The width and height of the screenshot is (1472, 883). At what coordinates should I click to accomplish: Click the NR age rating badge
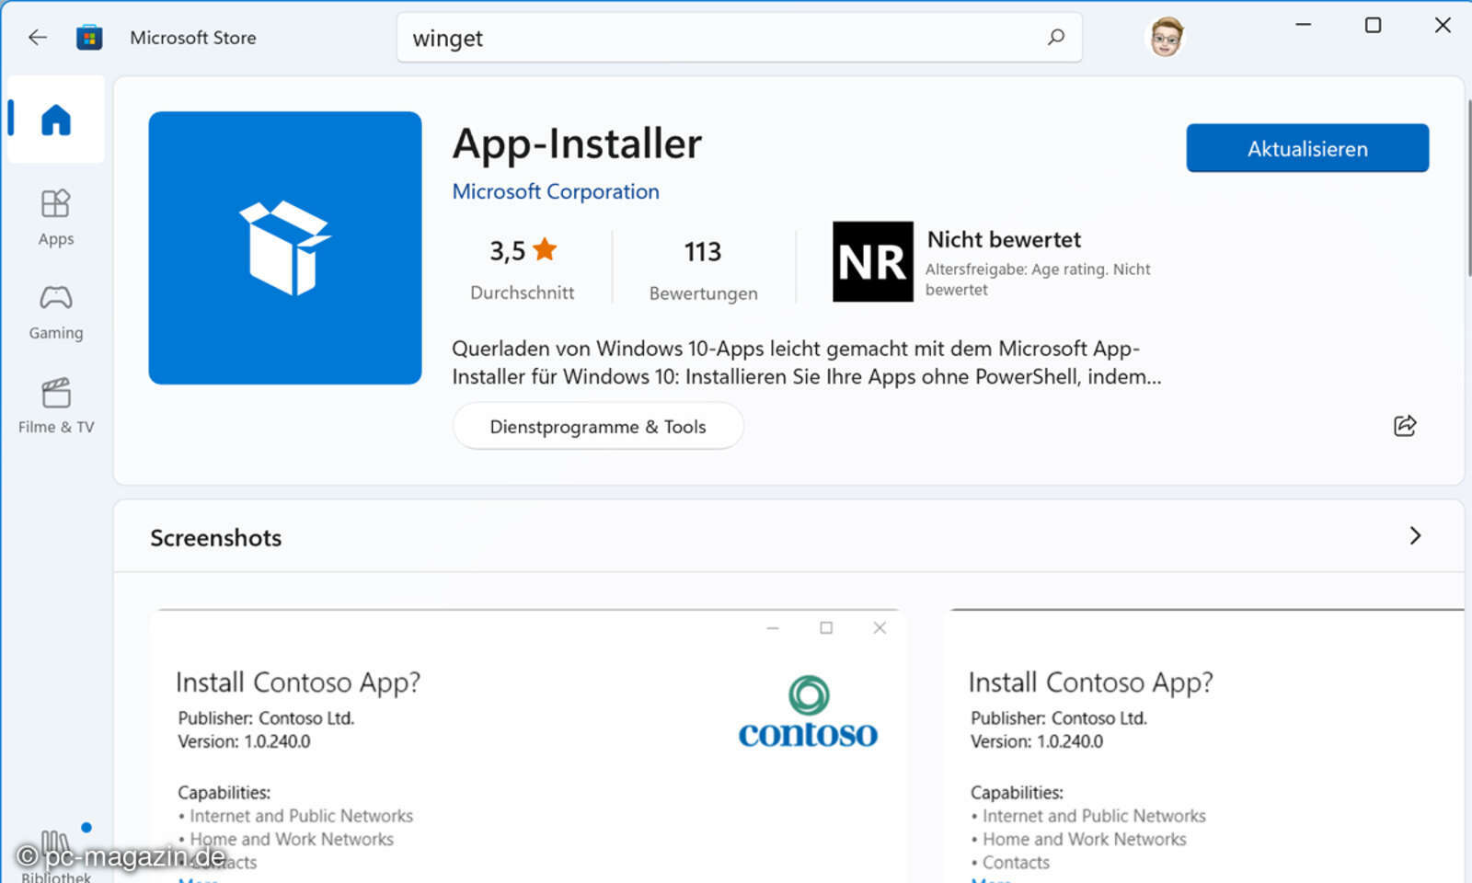pyautogui.click(x=872, y=262)
